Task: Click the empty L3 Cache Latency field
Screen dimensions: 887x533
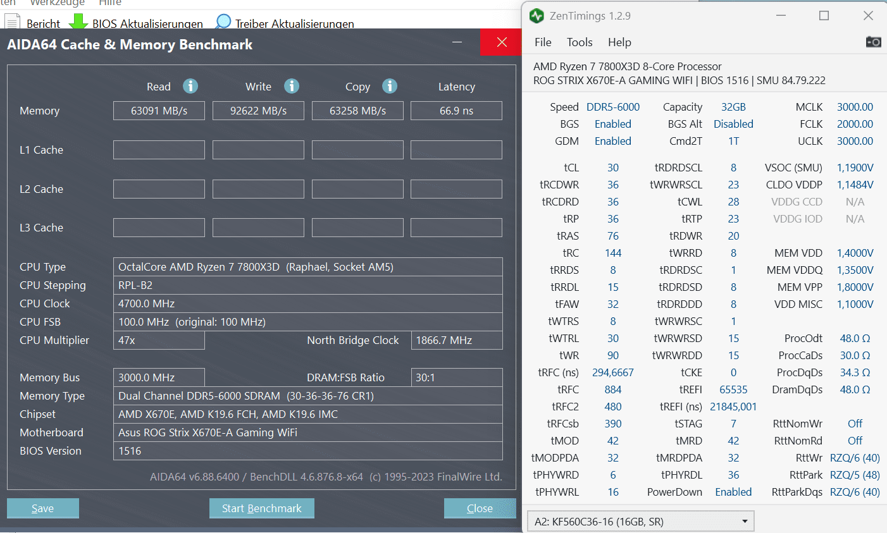Action: [456, 228]
